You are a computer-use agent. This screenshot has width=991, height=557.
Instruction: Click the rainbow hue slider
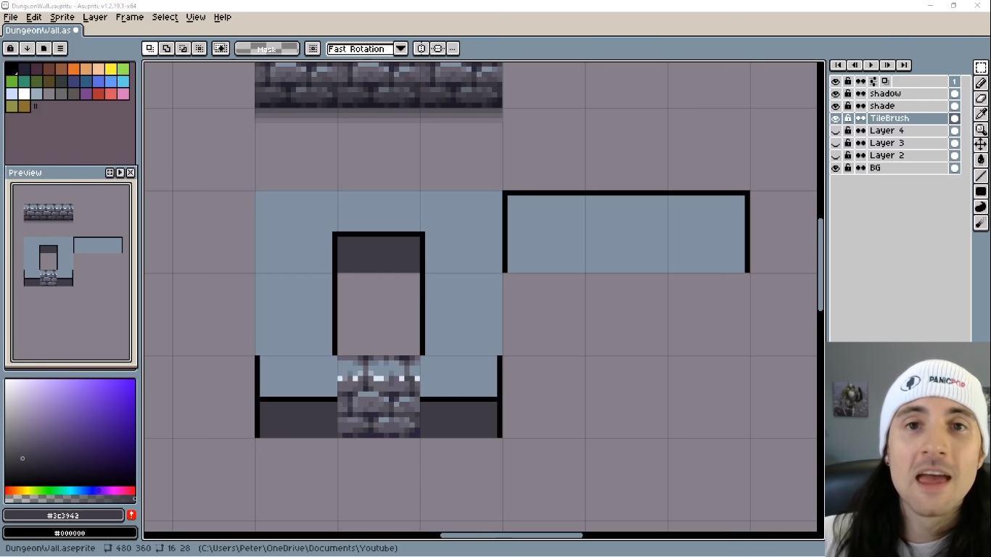point(70,491)
